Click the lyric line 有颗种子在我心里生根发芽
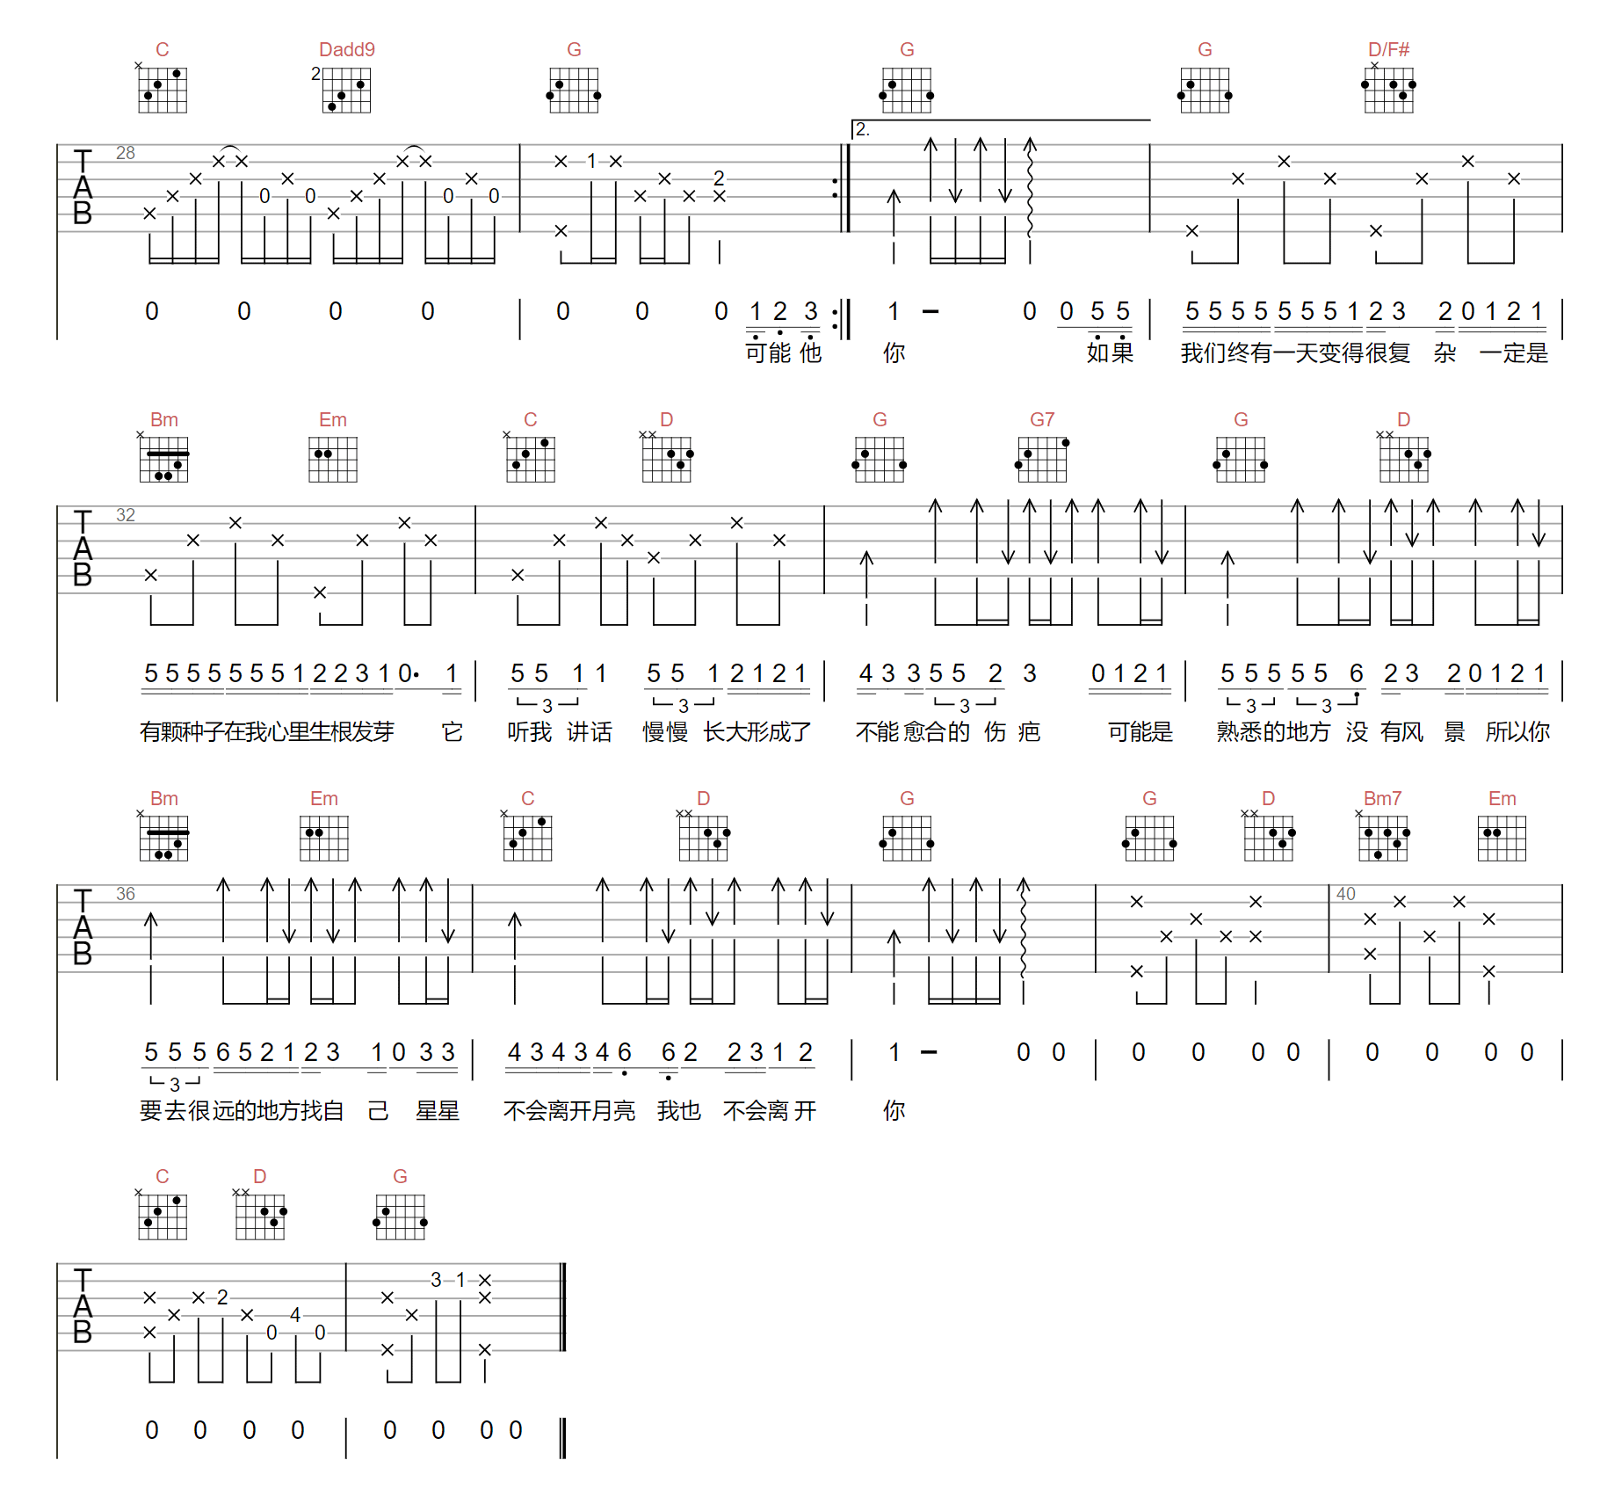Image resolution: width=1622 pixels, height=1511 pixels. click(267, 731)
